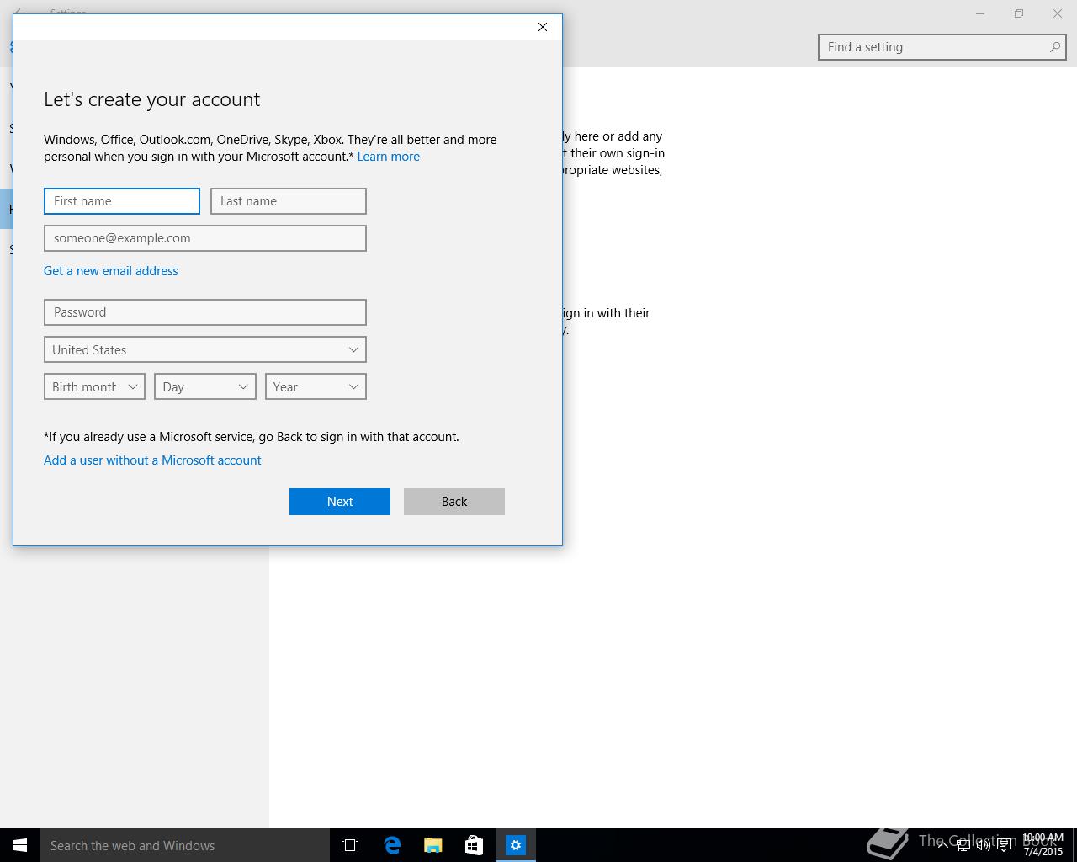This screenshot has height=862, width=1077.
Task: Open Task View on the taskbar
Action: (x=350, y=845)
